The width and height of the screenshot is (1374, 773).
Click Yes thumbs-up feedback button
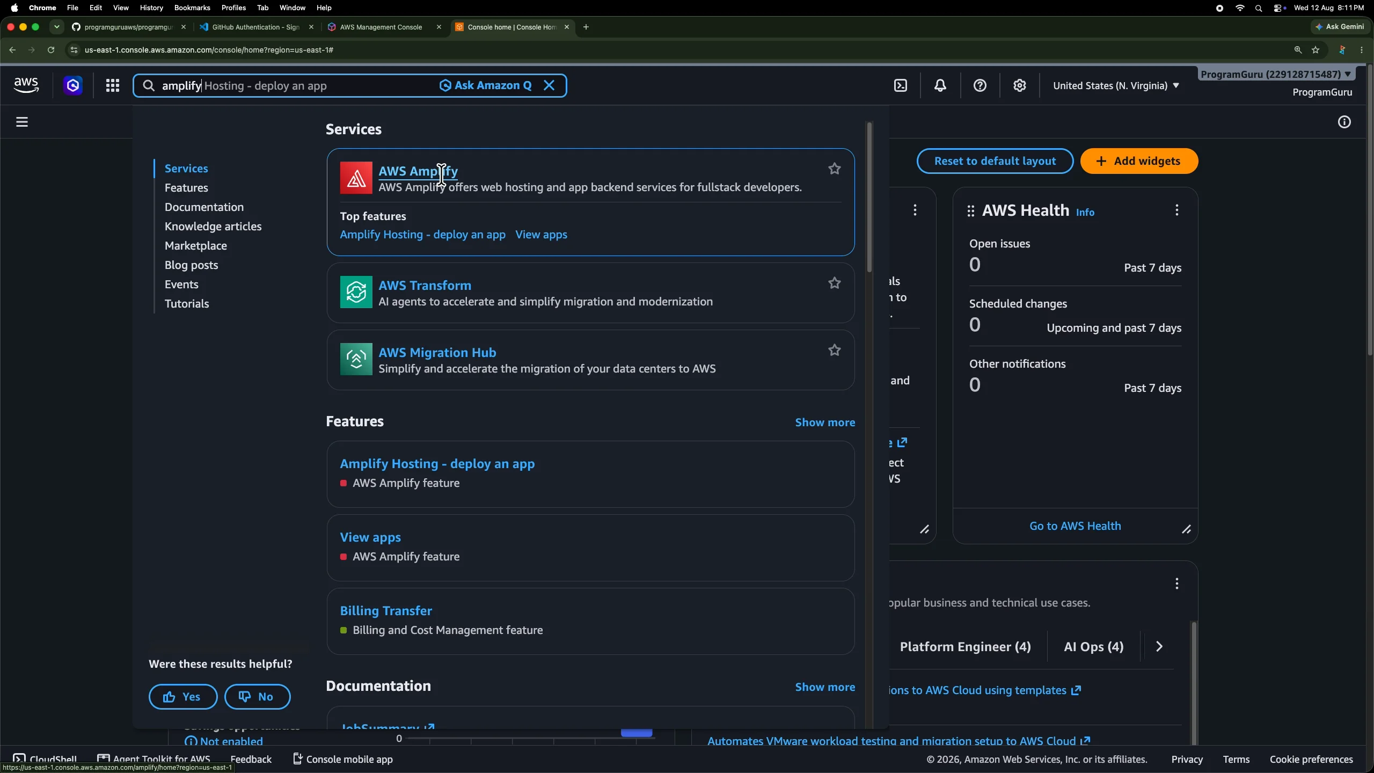(183, 697)
